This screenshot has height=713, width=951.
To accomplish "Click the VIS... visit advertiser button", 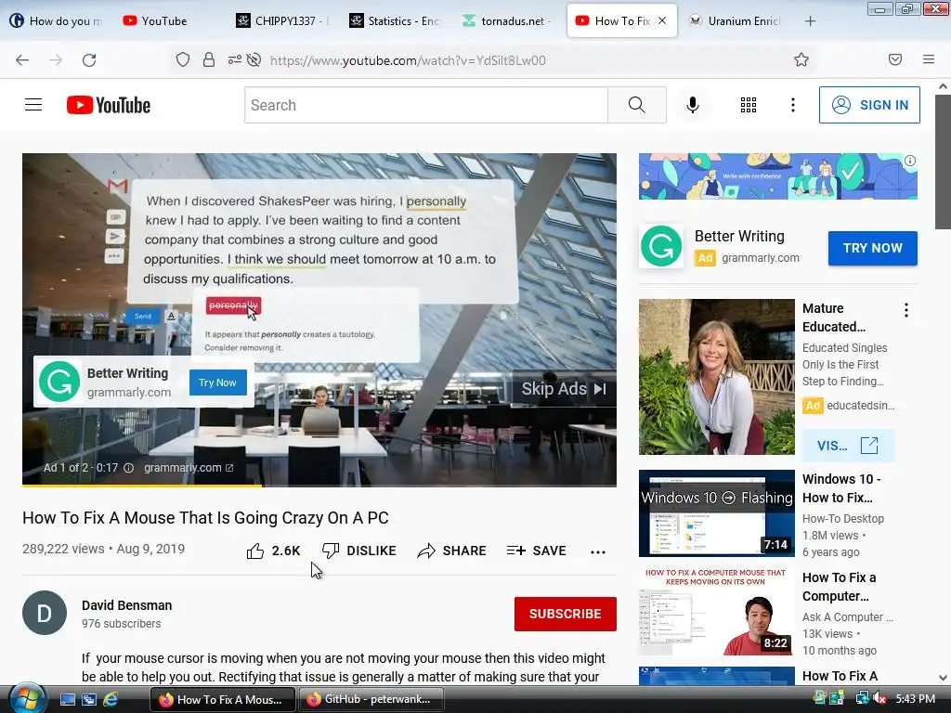I will pyautogui.click(x=848, y=446).
